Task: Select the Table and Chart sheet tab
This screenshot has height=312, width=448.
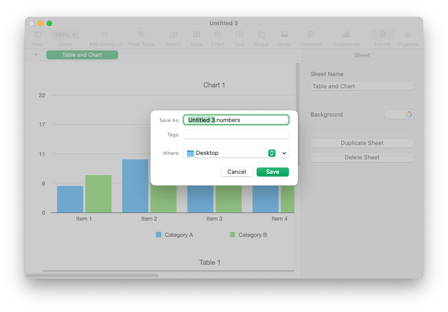Action: (82, 55)
